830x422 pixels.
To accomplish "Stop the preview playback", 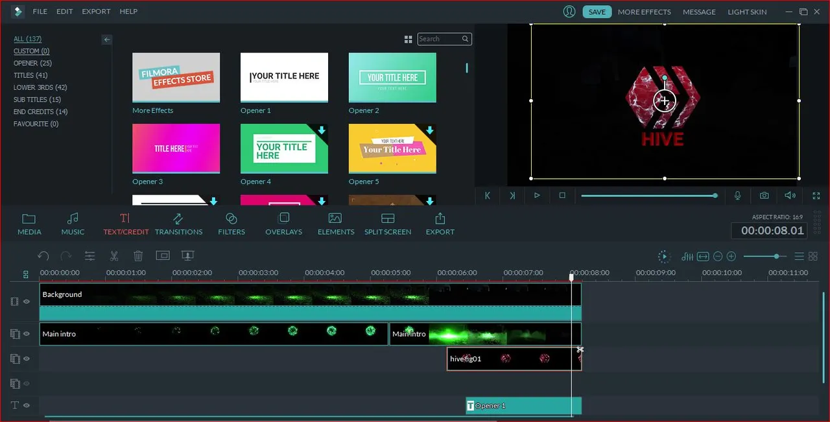I will point(562,195).
